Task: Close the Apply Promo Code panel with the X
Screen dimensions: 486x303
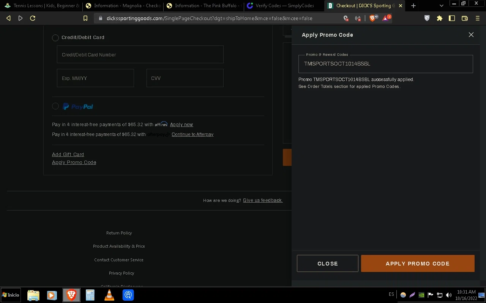Action: (x=471, y=35)
